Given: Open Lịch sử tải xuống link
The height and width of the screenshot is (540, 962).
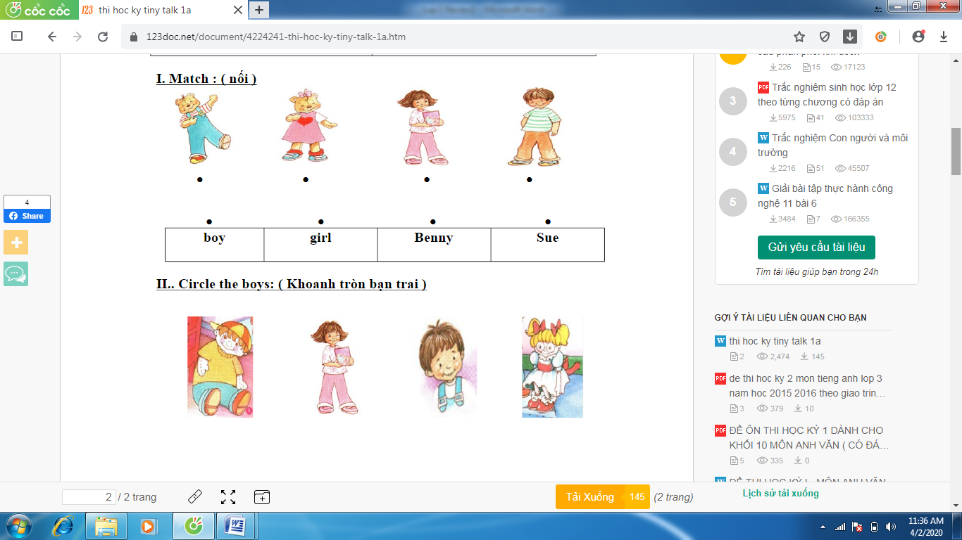Looking at the screenshot, I should pyautogui.click(x=780, y=493).
